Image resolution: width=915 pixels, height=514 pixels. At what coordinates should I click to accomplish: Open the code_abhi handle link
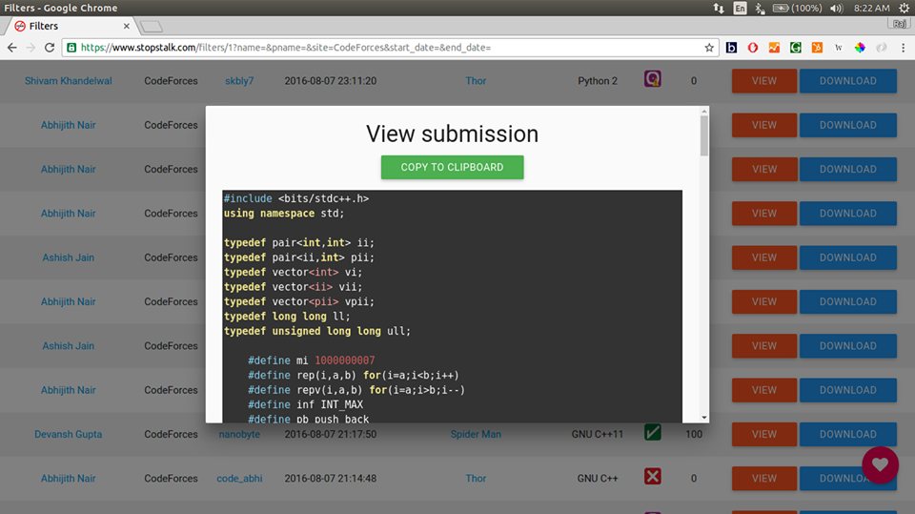pos(239,479)
